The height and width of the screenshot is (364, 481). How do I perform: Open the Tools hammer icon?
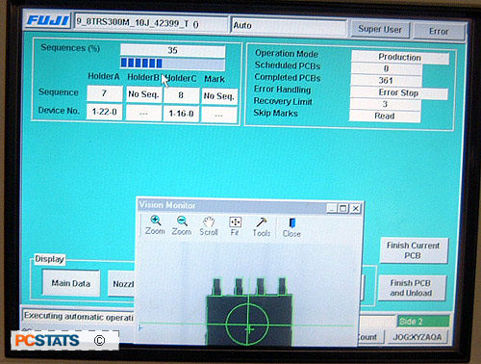(262, 226)
